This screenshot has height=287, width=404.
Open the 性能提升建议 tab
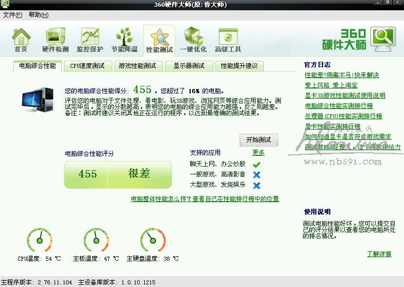239,66
